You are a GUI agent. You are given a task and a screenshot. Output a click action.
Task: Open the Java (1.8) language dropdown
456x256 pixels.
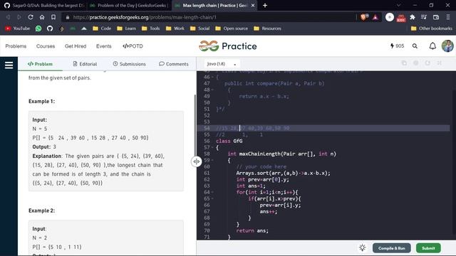pos(221,64)
